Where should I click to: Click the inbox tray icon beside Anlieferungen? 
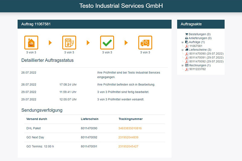[186, 38]
